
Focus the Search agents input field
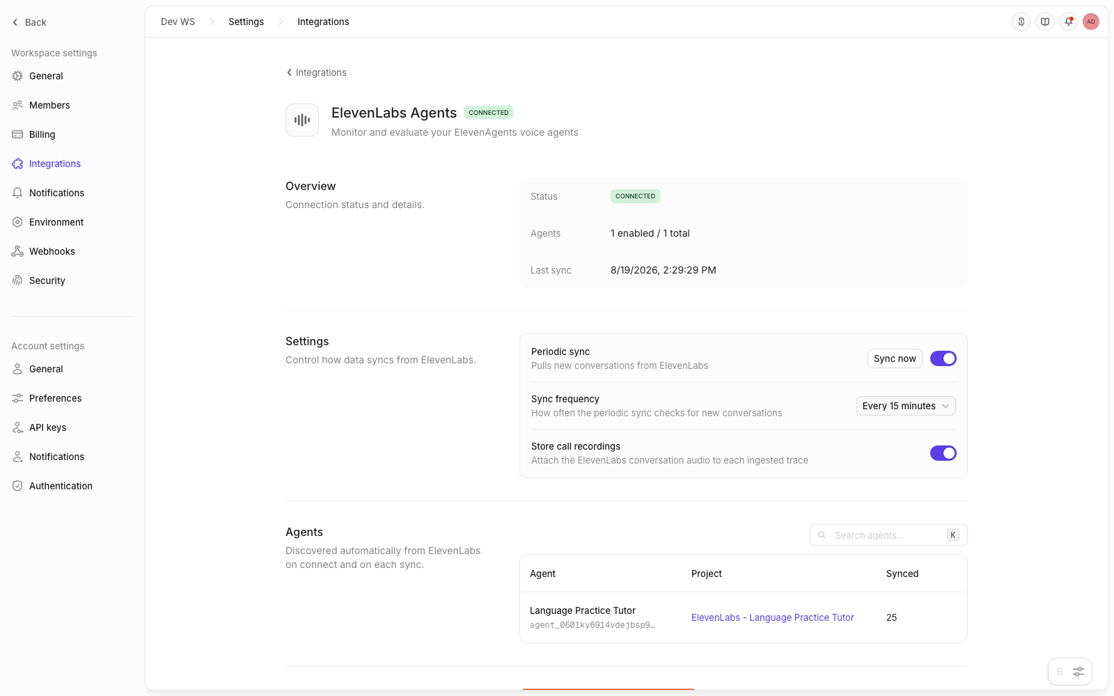[x=888, y=535]
